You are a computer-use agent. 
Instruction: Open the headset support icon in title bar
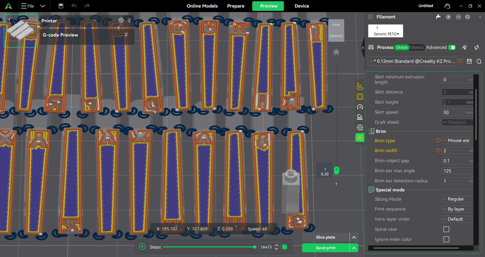click(x=447, y=6)
